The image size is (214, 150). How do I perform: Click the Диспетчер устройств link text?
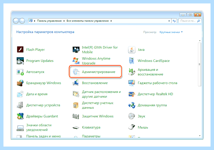43,105
